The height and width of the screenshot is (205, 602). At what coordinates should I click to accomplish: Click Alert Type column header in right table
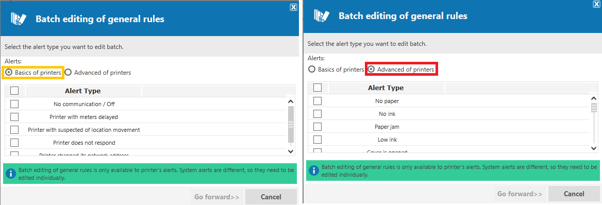(386, 88)
